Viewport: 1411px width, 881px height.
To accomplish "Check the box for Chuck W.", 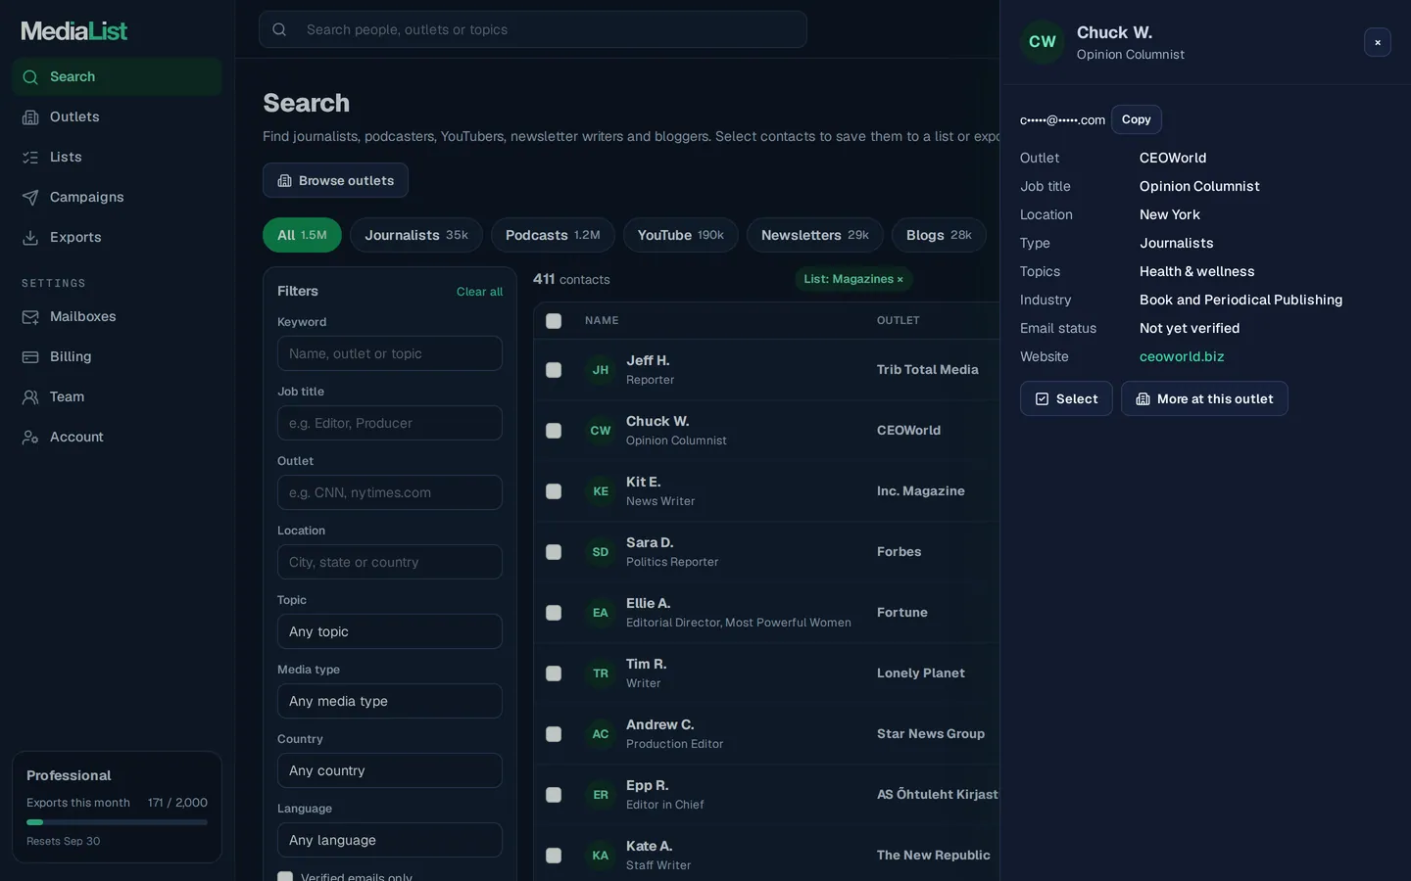I will coord(554,431).
